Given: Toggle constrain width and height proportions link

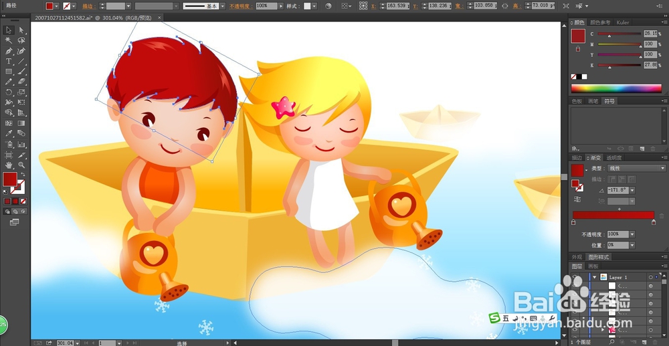Looking at the screenshot, I should (x=504, y=6).
